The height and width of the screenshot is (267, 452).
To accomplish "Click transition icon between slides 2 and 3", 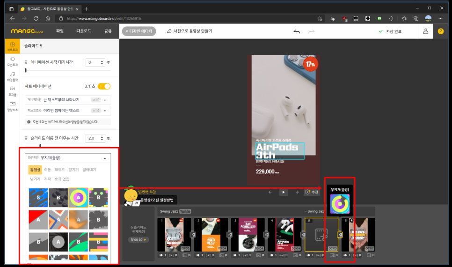I will [x=230, y=234].
